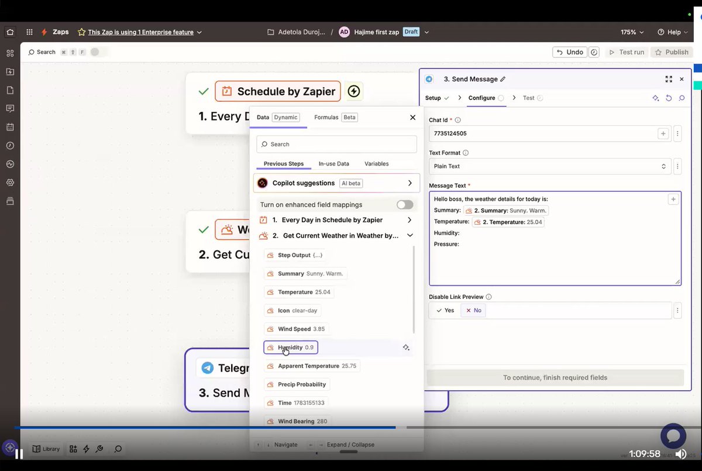Click the orange Zaps lightning logo
This screenshot has width=702, height=471.
(x=44, y=32)
